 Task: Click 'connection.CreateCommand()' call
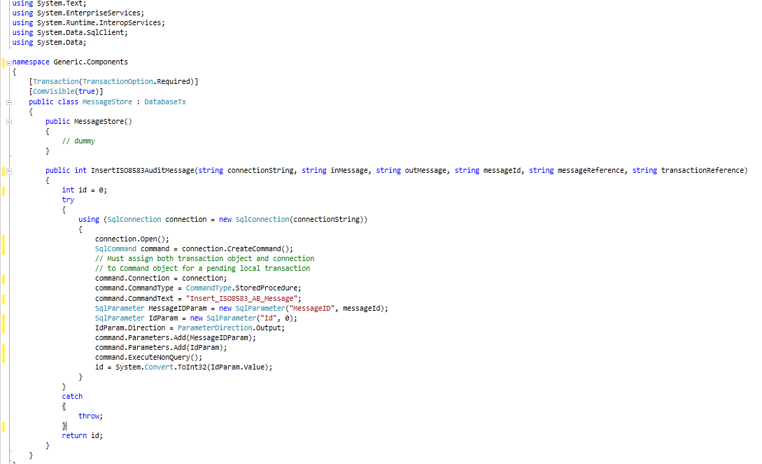235,248
